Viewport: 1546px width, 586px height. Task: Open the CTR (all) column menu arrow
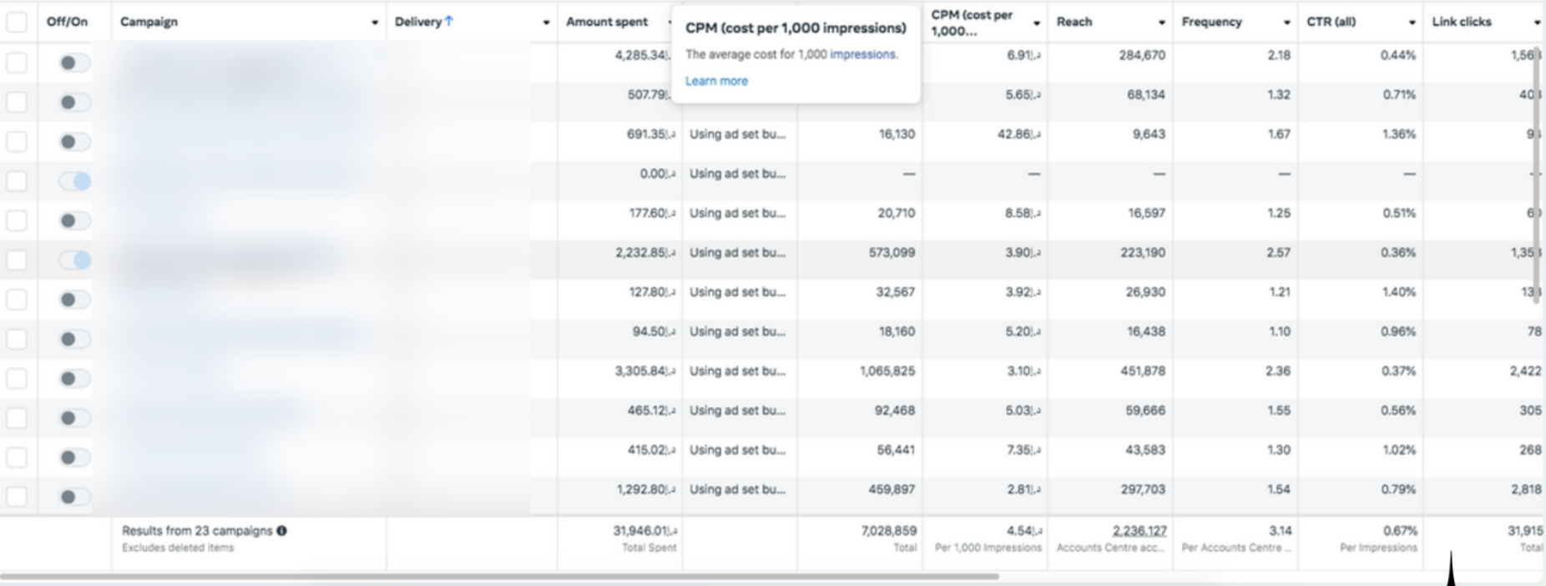click(1412, 23)
